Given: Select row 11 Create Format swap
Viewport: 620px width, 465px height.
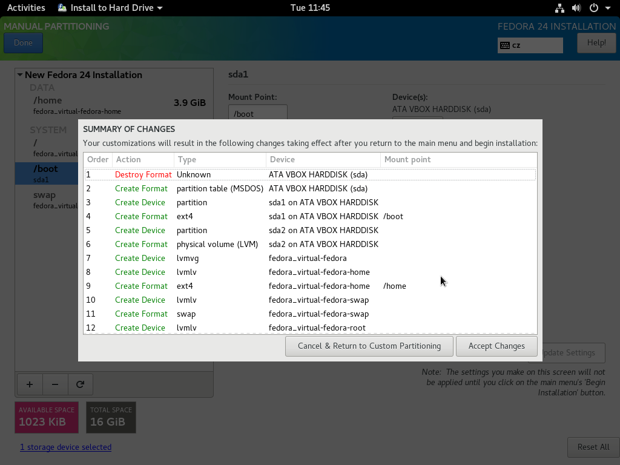Looking at the screenshot, I should [310, 314].
